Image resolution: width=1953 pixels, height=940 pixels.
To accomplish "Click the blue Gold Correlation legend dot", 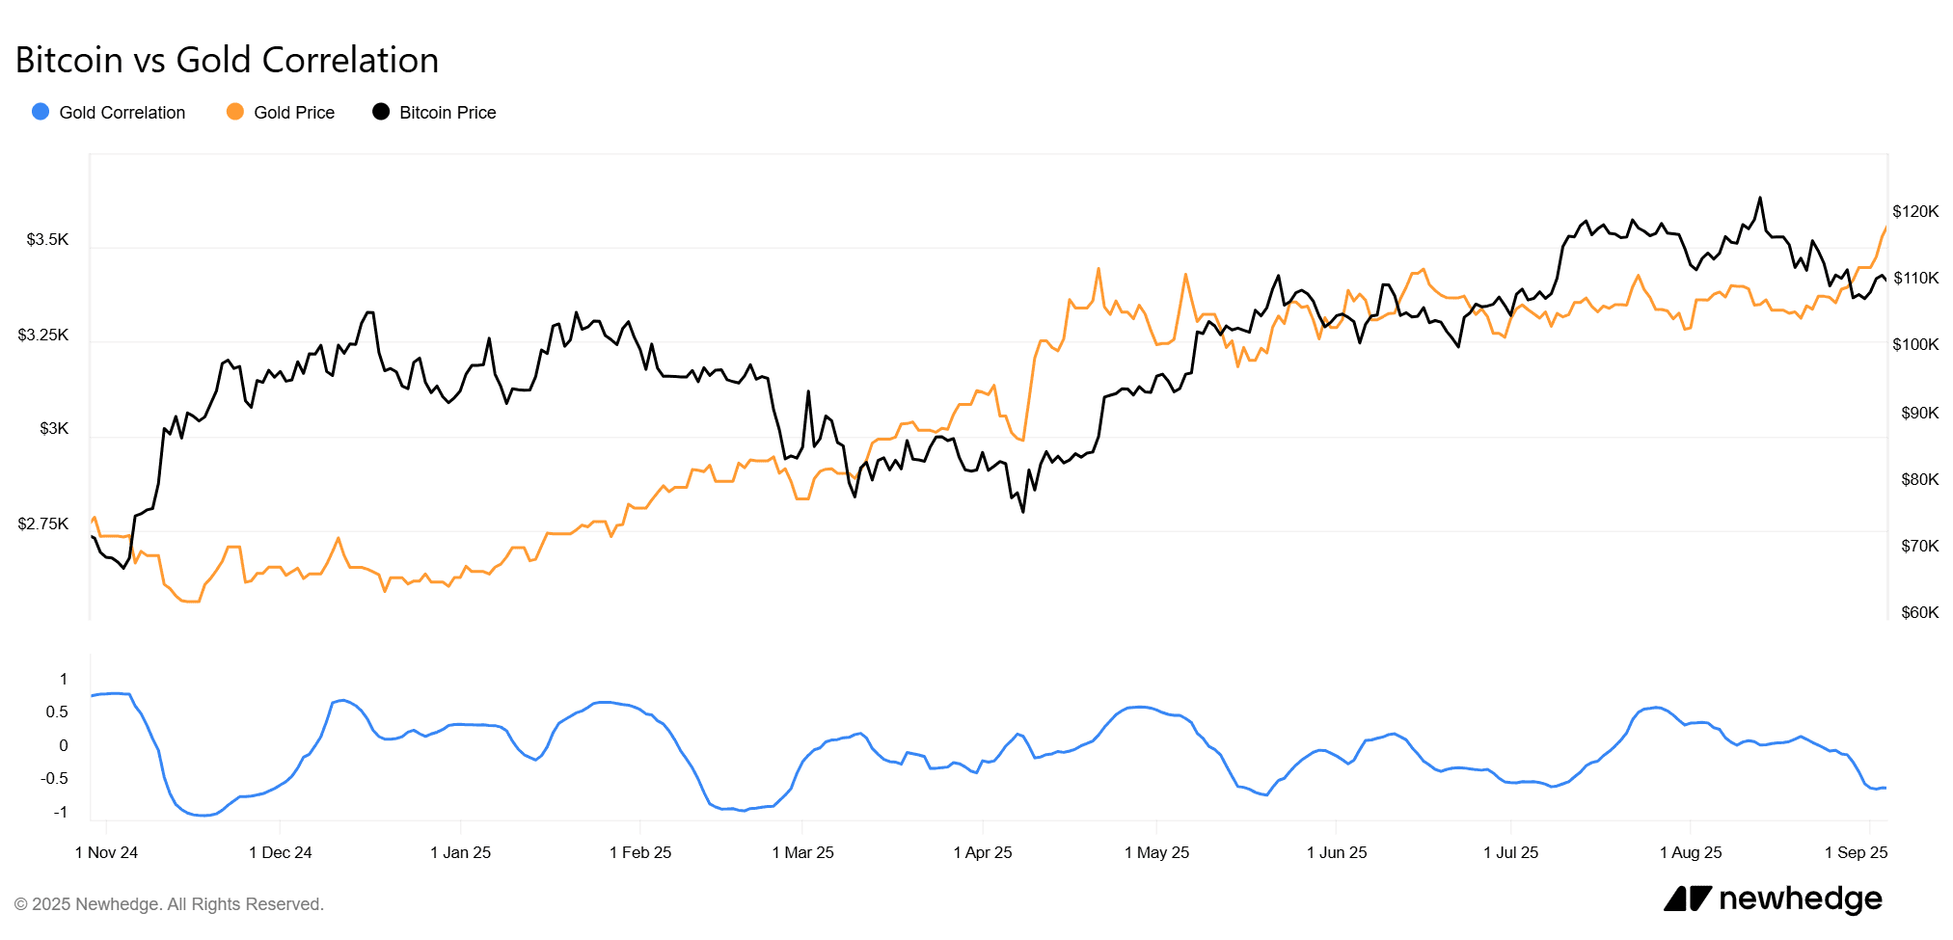I will click(41, 112).
